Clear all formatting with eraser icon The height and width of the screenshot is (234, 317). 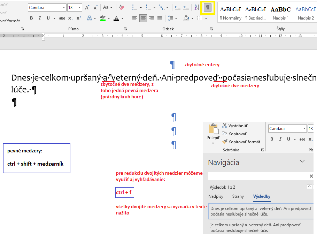(x=122, y=7)
